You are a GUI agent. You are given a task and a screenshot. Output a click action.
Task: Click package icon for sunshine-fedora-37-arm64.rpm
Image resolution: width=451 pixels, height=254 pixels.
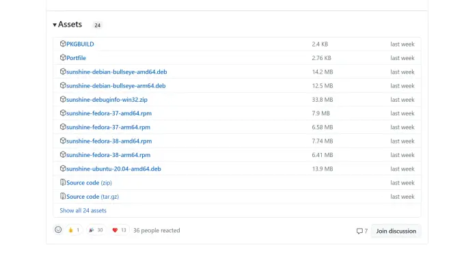(x=63, y=127)
